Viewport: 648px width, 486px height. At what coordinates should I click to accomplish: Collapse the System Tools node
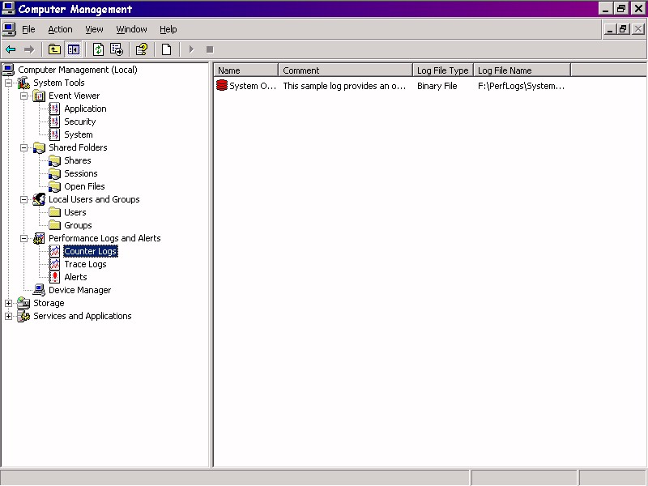coord(8,83)
